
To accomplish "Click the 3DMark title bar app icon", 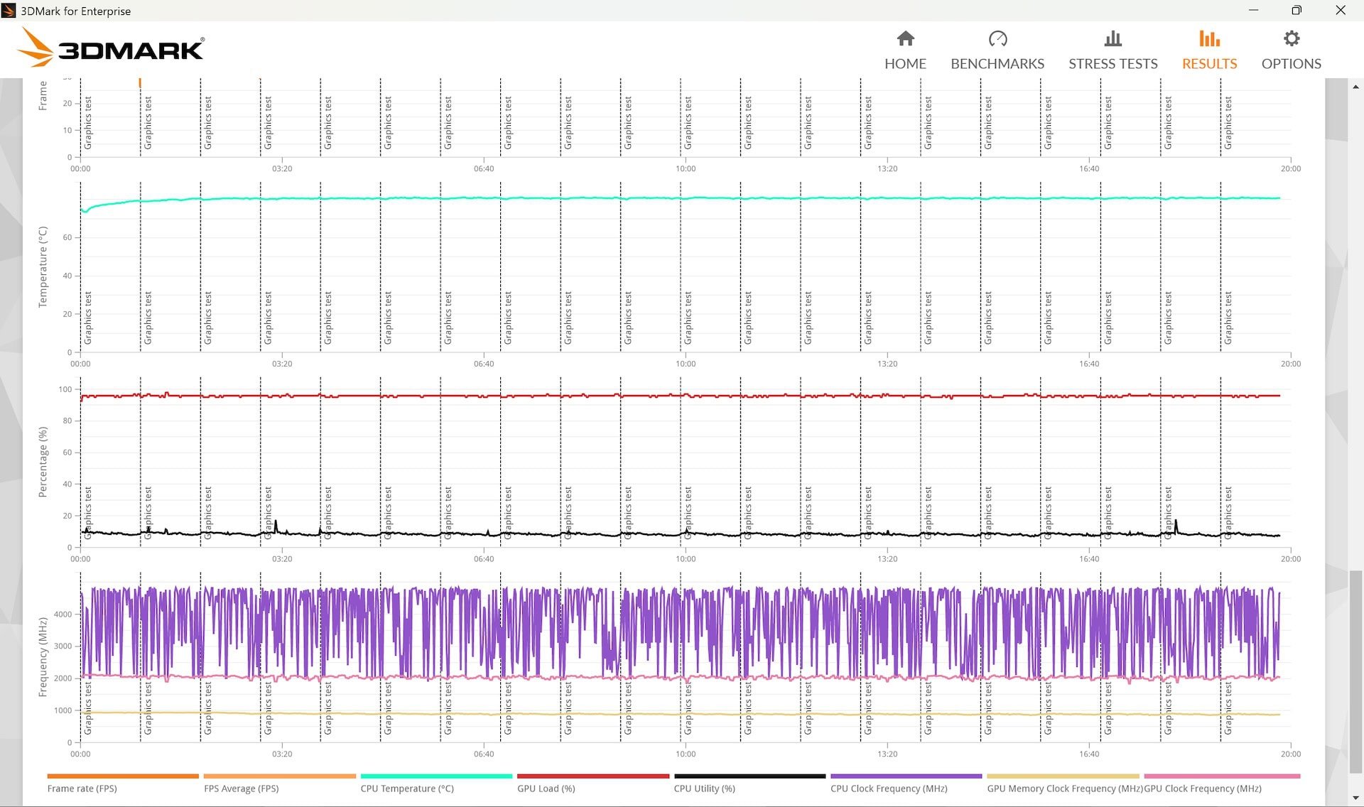I will (x=9, y=11).
